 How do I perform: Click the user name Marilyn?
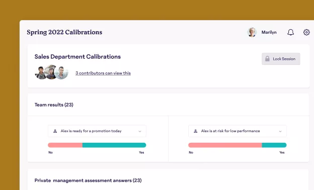pyautogui.click(x=269, y=32)
